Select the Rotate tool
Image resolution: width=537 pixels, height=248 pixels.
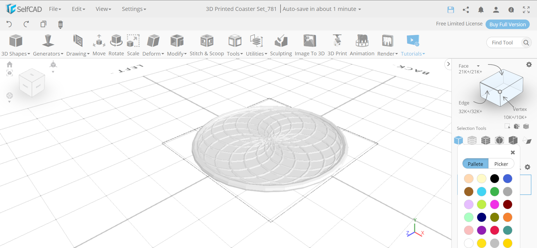pos(116,45)
